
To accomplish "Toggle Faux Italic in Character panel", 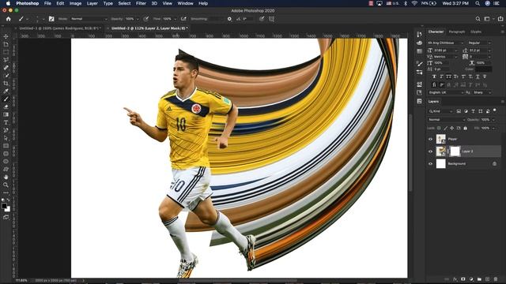I will [x=441, y=77].
